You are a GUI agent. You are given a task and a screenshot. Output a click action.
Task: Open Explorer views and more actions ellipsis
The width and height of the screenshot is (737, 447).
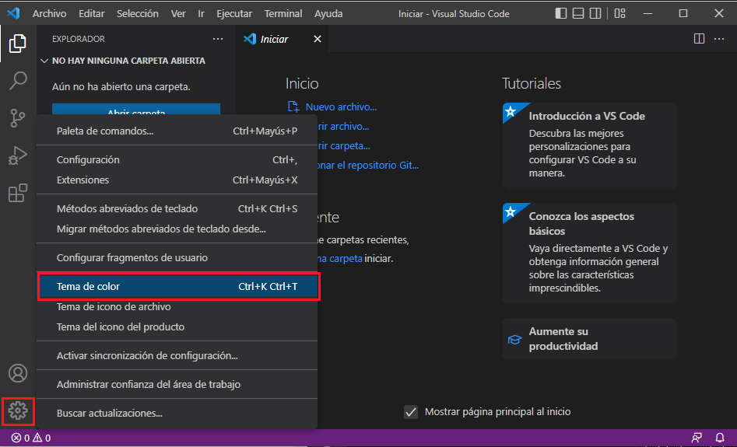pyautogui.click(x=218, y=39)
